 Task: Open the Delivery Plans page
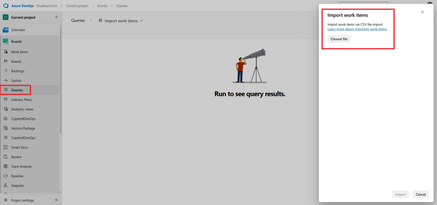[x=21, y=100]
